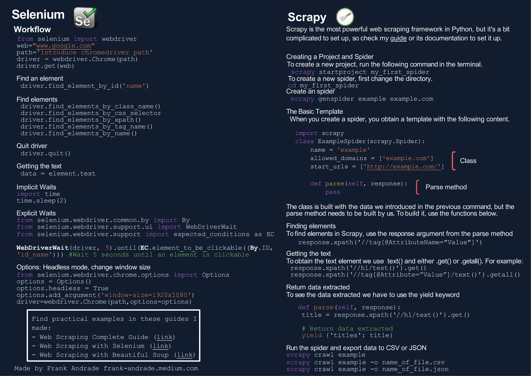Open Web Scraping with Beautiful Soup link

tap(185, 355)
